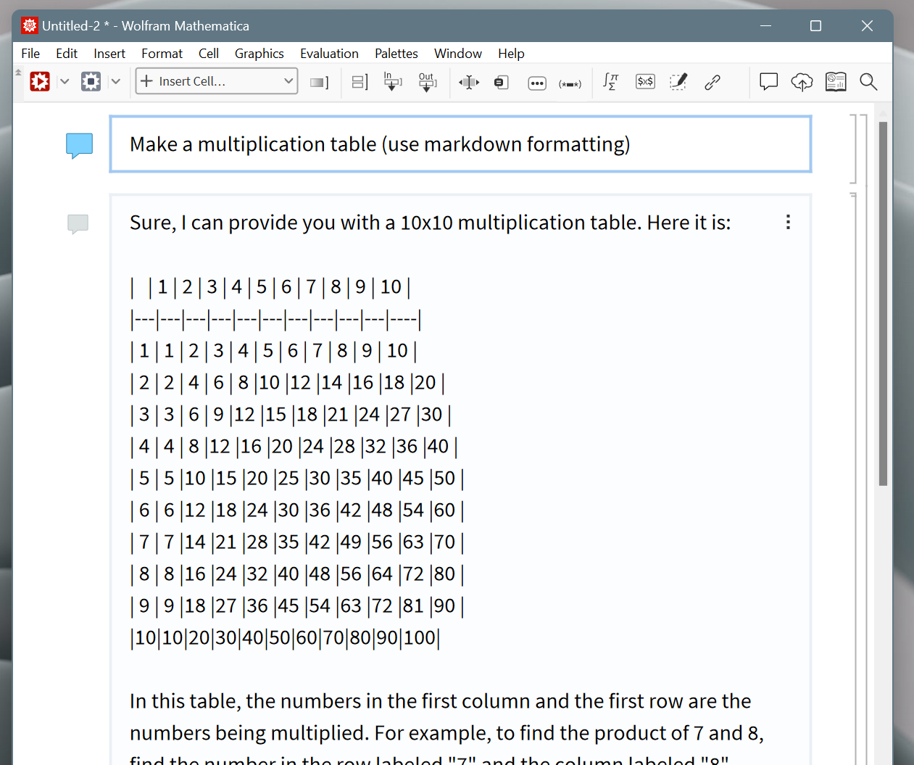The height and width of the screenshot is (765, 914).
Task: Open the Insert Cell combo box
Action: [217, 81]
